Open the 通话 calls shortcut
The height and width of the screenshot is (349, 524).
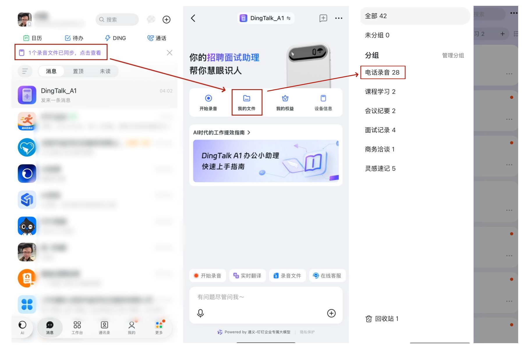157,38
